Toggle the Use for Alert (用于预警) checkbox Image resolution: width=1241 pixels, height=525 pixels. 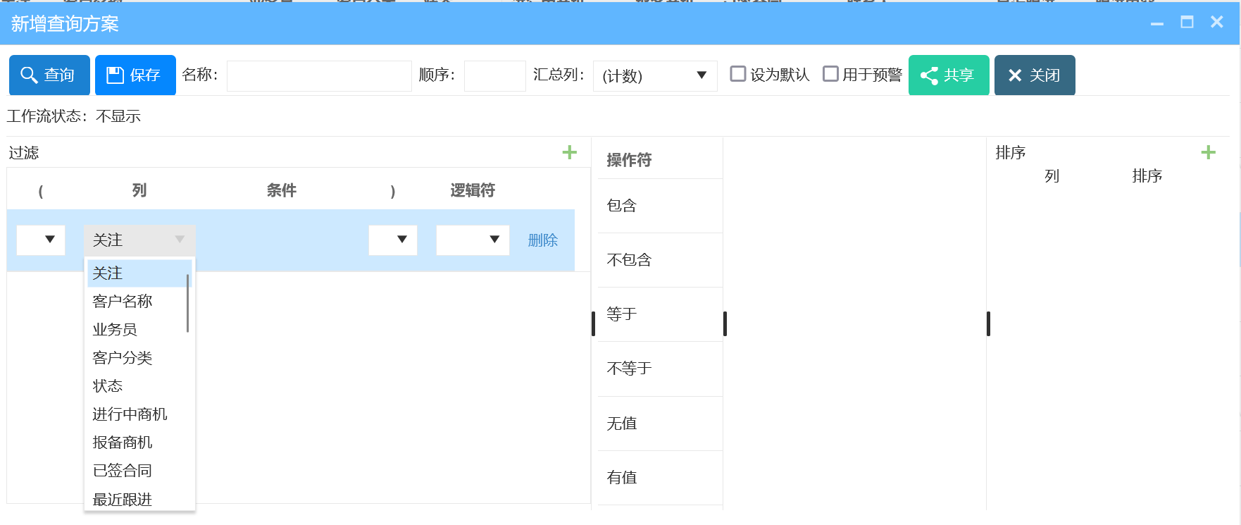coord(830,74)
